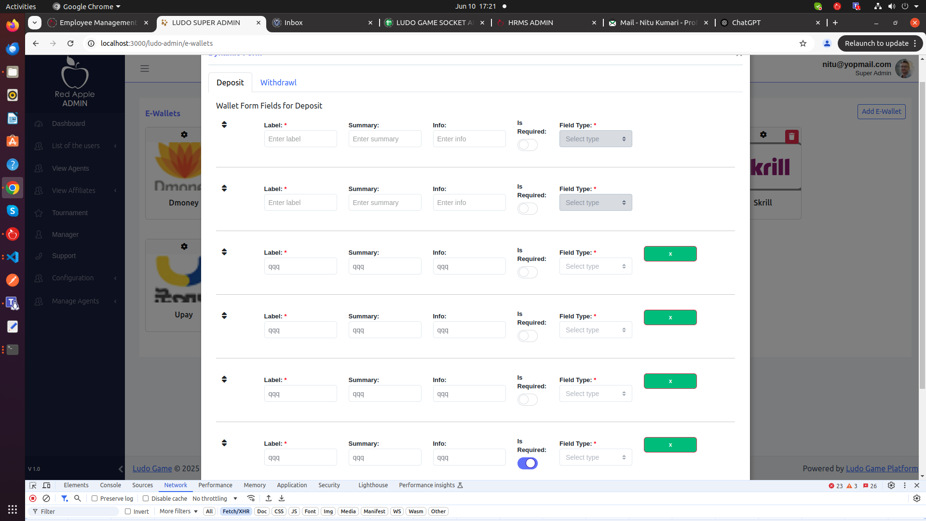Open Visual Studio Code from the dock
The width and height of the screenshot is (926, 521).
(13, 257)
